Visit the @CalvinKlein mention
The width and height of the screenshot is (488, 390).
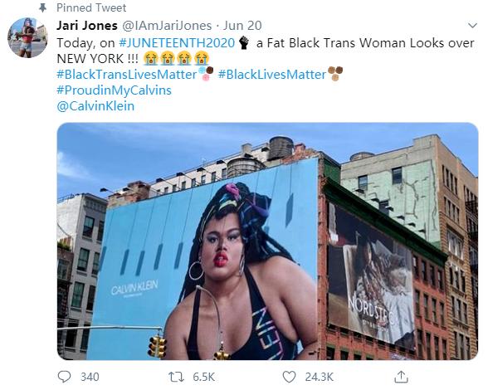click(95, 106)
